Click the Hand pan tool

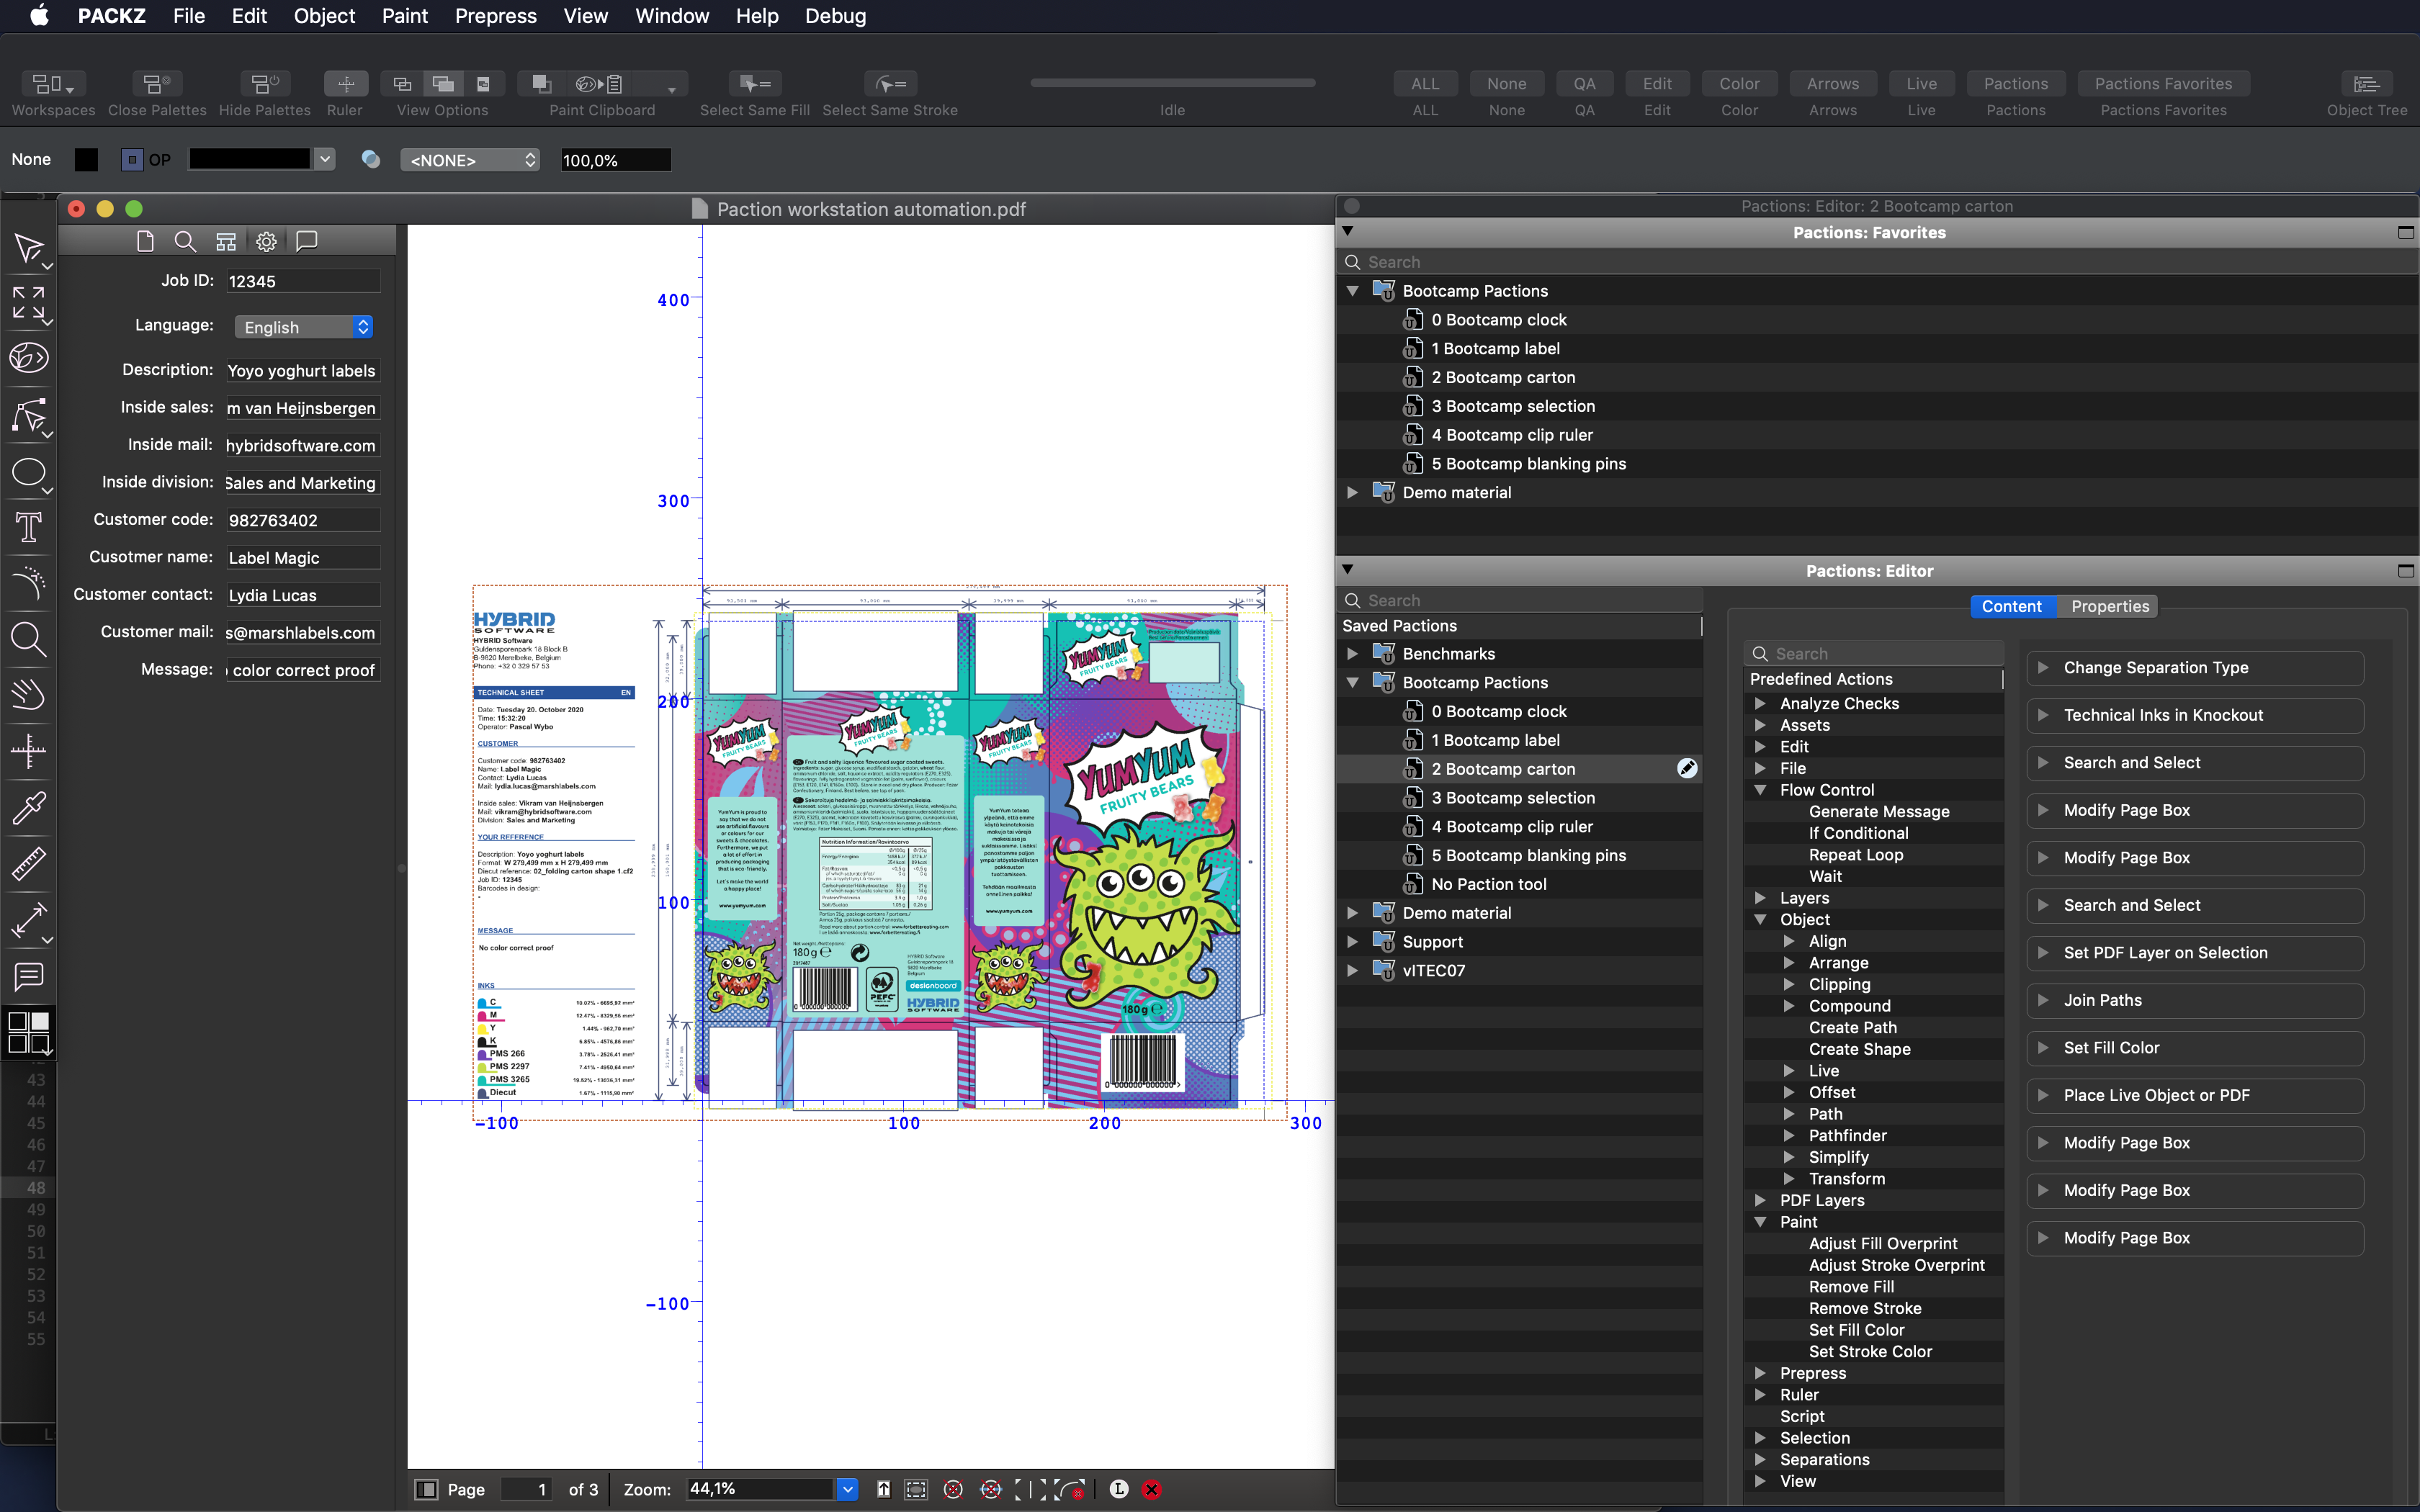(28, 694)
